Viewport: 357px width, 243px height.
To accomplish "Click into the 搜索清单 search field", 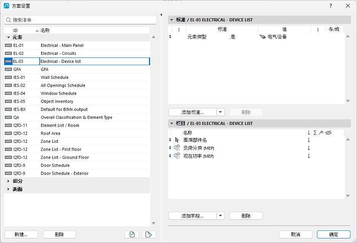I will (x=80, y=20).
